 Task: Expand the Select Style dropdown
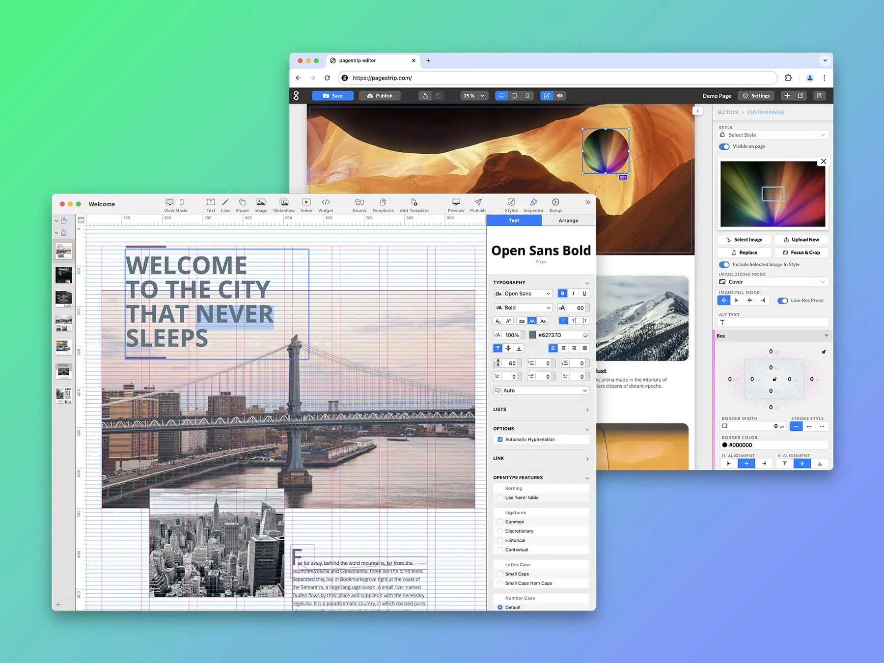pos(773,135)
